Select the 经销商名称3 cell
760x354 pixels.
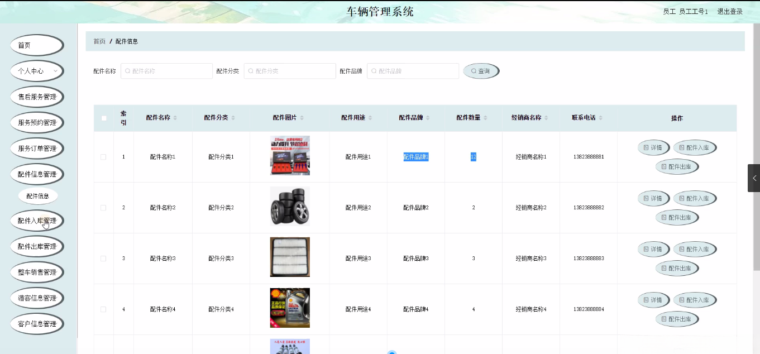click(x=531, y=259)
